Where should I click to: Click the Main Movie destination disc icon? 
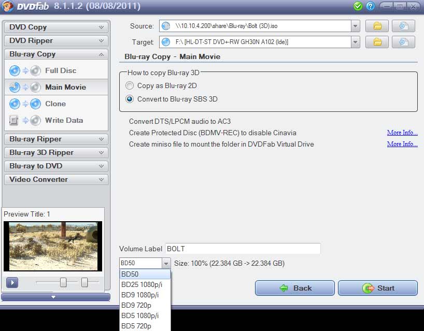35,87
